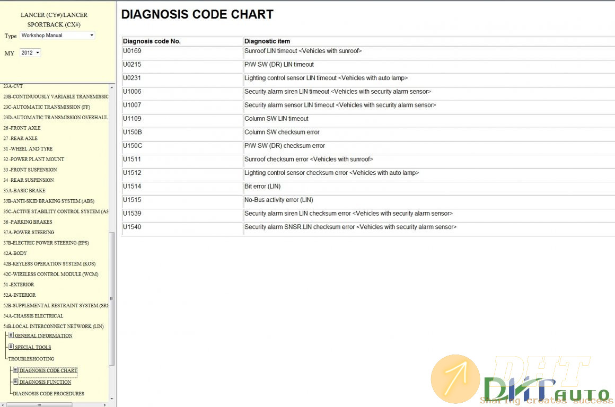This screenshot has height=407, width=615.
Task: Click the document icon beside General Information
Action: click(x=11, y=335)
